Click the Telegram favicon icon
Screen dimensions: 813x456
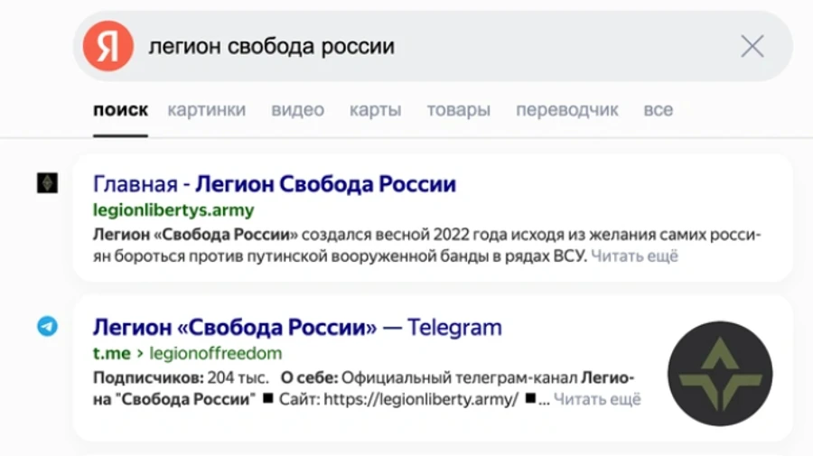point(47,327)
